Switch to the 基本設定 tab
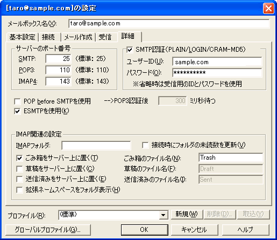 (x=22, y=37)
